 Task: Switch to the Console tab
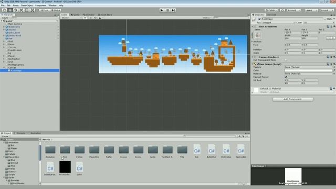20,133
